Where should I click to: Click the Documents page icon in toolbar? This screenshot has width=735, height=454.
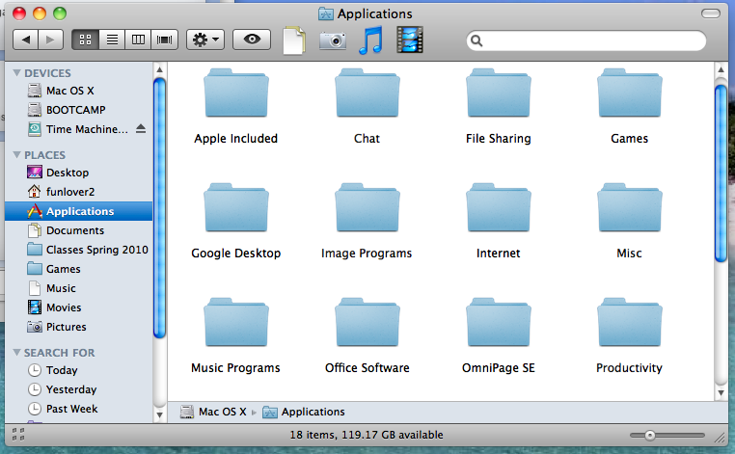(x=294, y=40)
